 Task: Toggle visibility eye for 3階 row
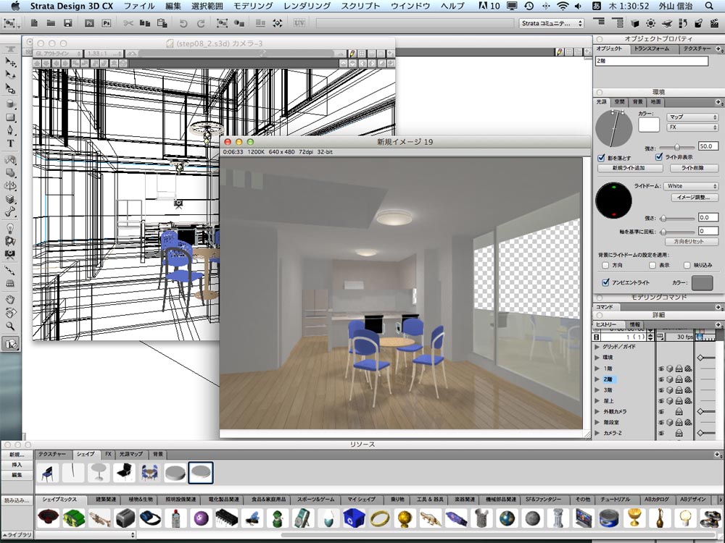click(x=662, y=390)
